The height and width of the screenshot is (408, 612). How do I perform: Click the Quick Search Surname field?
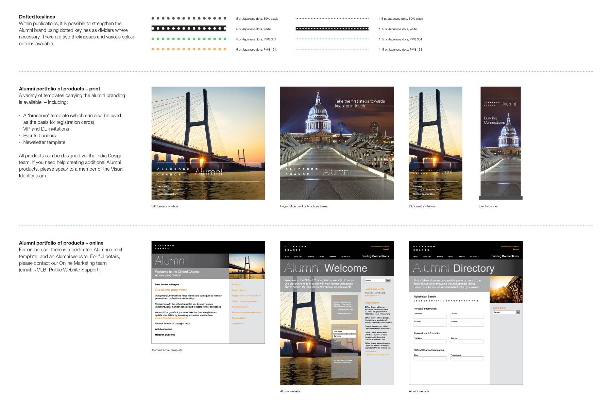344,336
